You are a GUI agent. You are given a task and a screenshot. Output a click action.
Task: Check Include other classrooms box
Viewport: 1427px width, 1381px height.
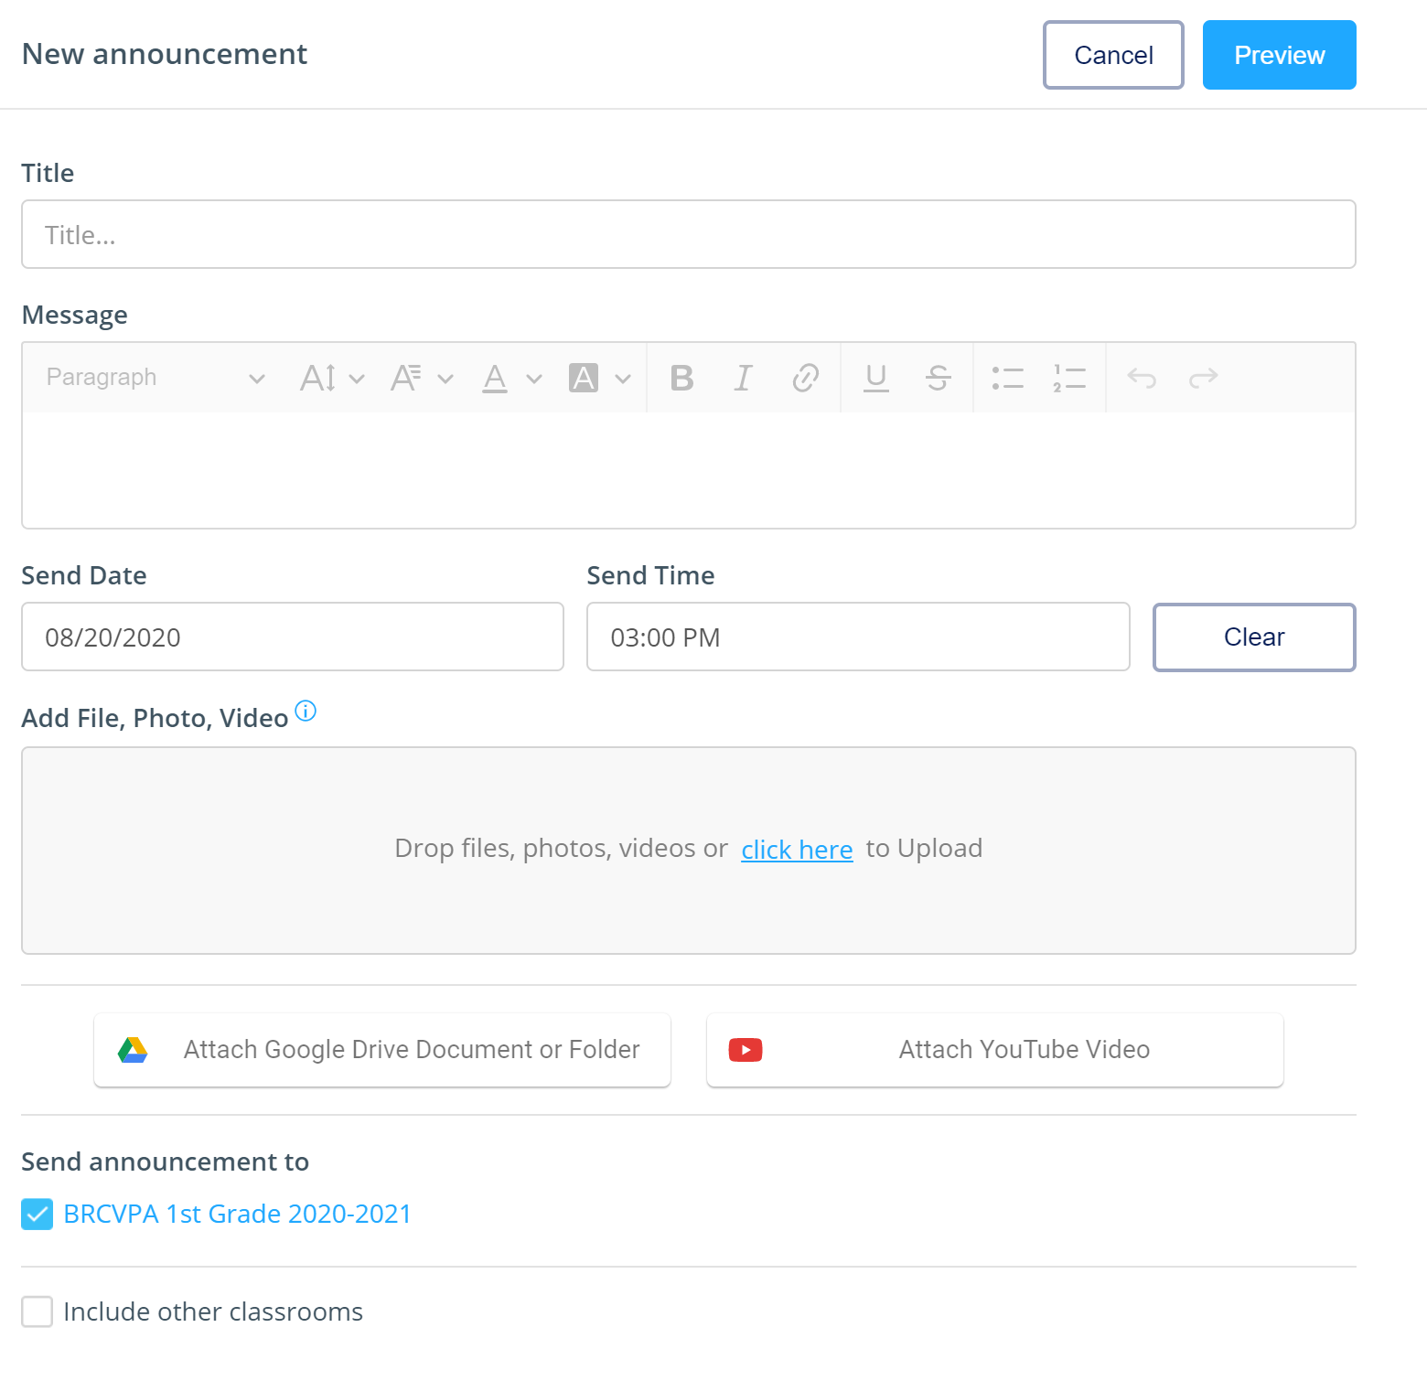pyautogui.click(x=38, y=1311)
